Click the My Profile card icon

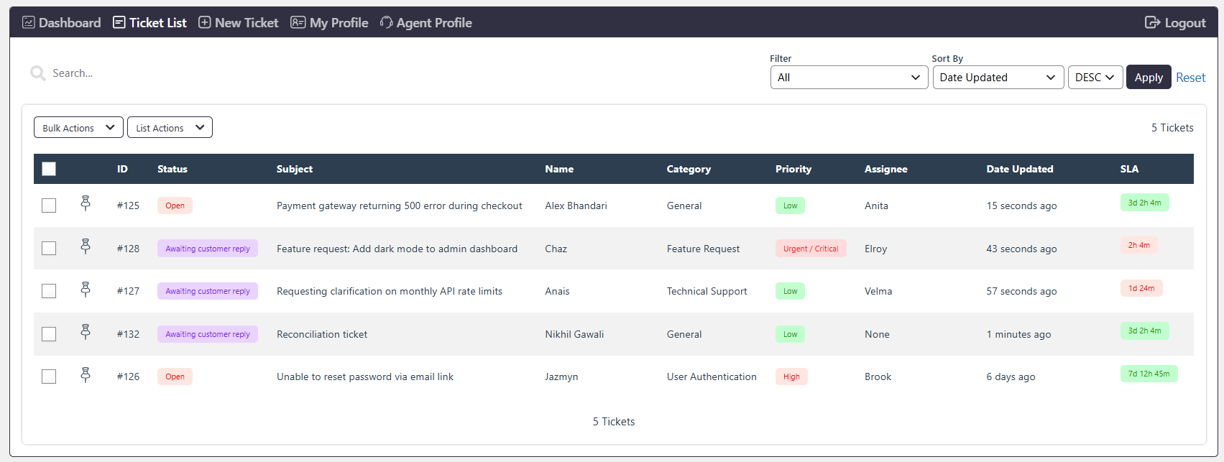298,22
